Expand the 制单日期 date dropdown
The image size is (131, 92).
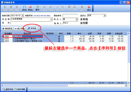22,16
